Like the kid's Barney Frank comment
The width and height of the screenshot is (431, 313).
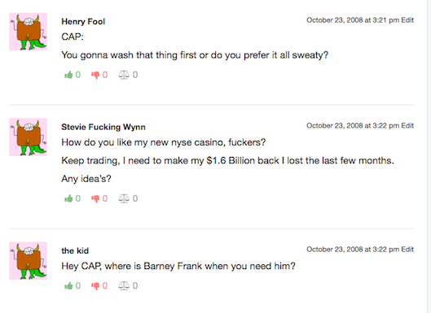68,285
